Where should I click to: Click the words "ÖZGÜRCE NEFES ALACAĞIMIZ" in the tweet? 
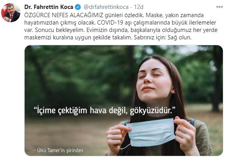pos(64,15)
